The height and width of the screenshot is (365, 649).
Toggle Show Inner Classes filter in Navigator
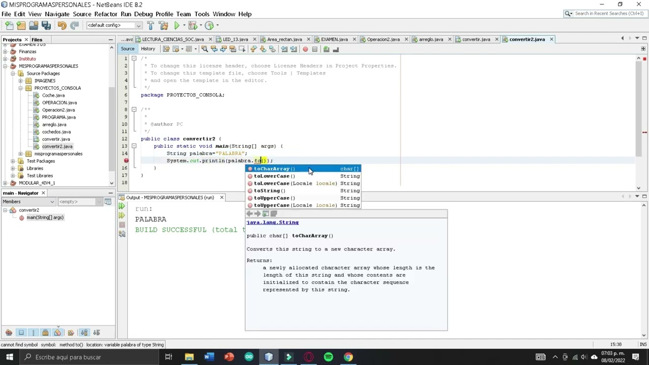[57, 333]
